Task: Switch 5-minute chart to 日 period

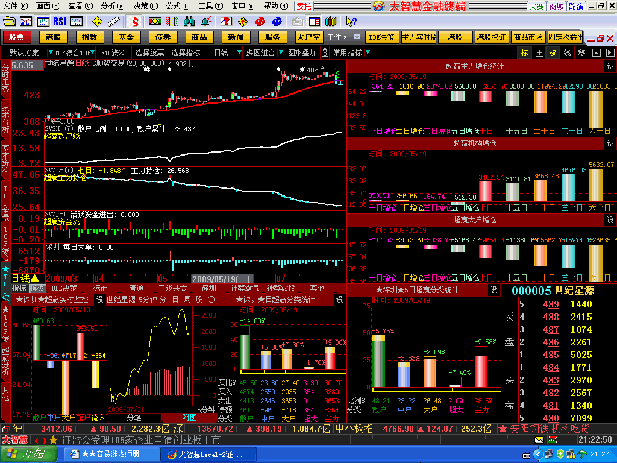Action: coord(175,300)
